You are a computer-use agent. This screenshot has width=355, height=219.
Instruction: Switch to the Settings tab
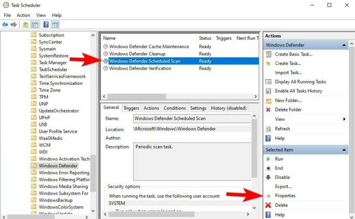pos(198,108)
